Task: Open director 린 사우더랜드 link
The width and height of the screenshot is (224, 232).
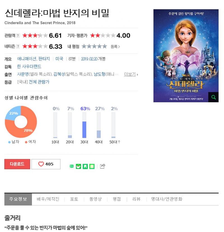Action: pos(29,67)
